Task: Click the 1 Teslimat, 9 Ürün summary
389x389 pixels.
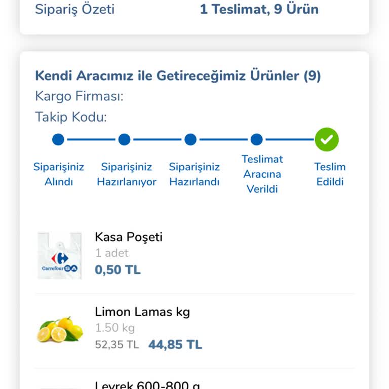Action: click(259, 9)
